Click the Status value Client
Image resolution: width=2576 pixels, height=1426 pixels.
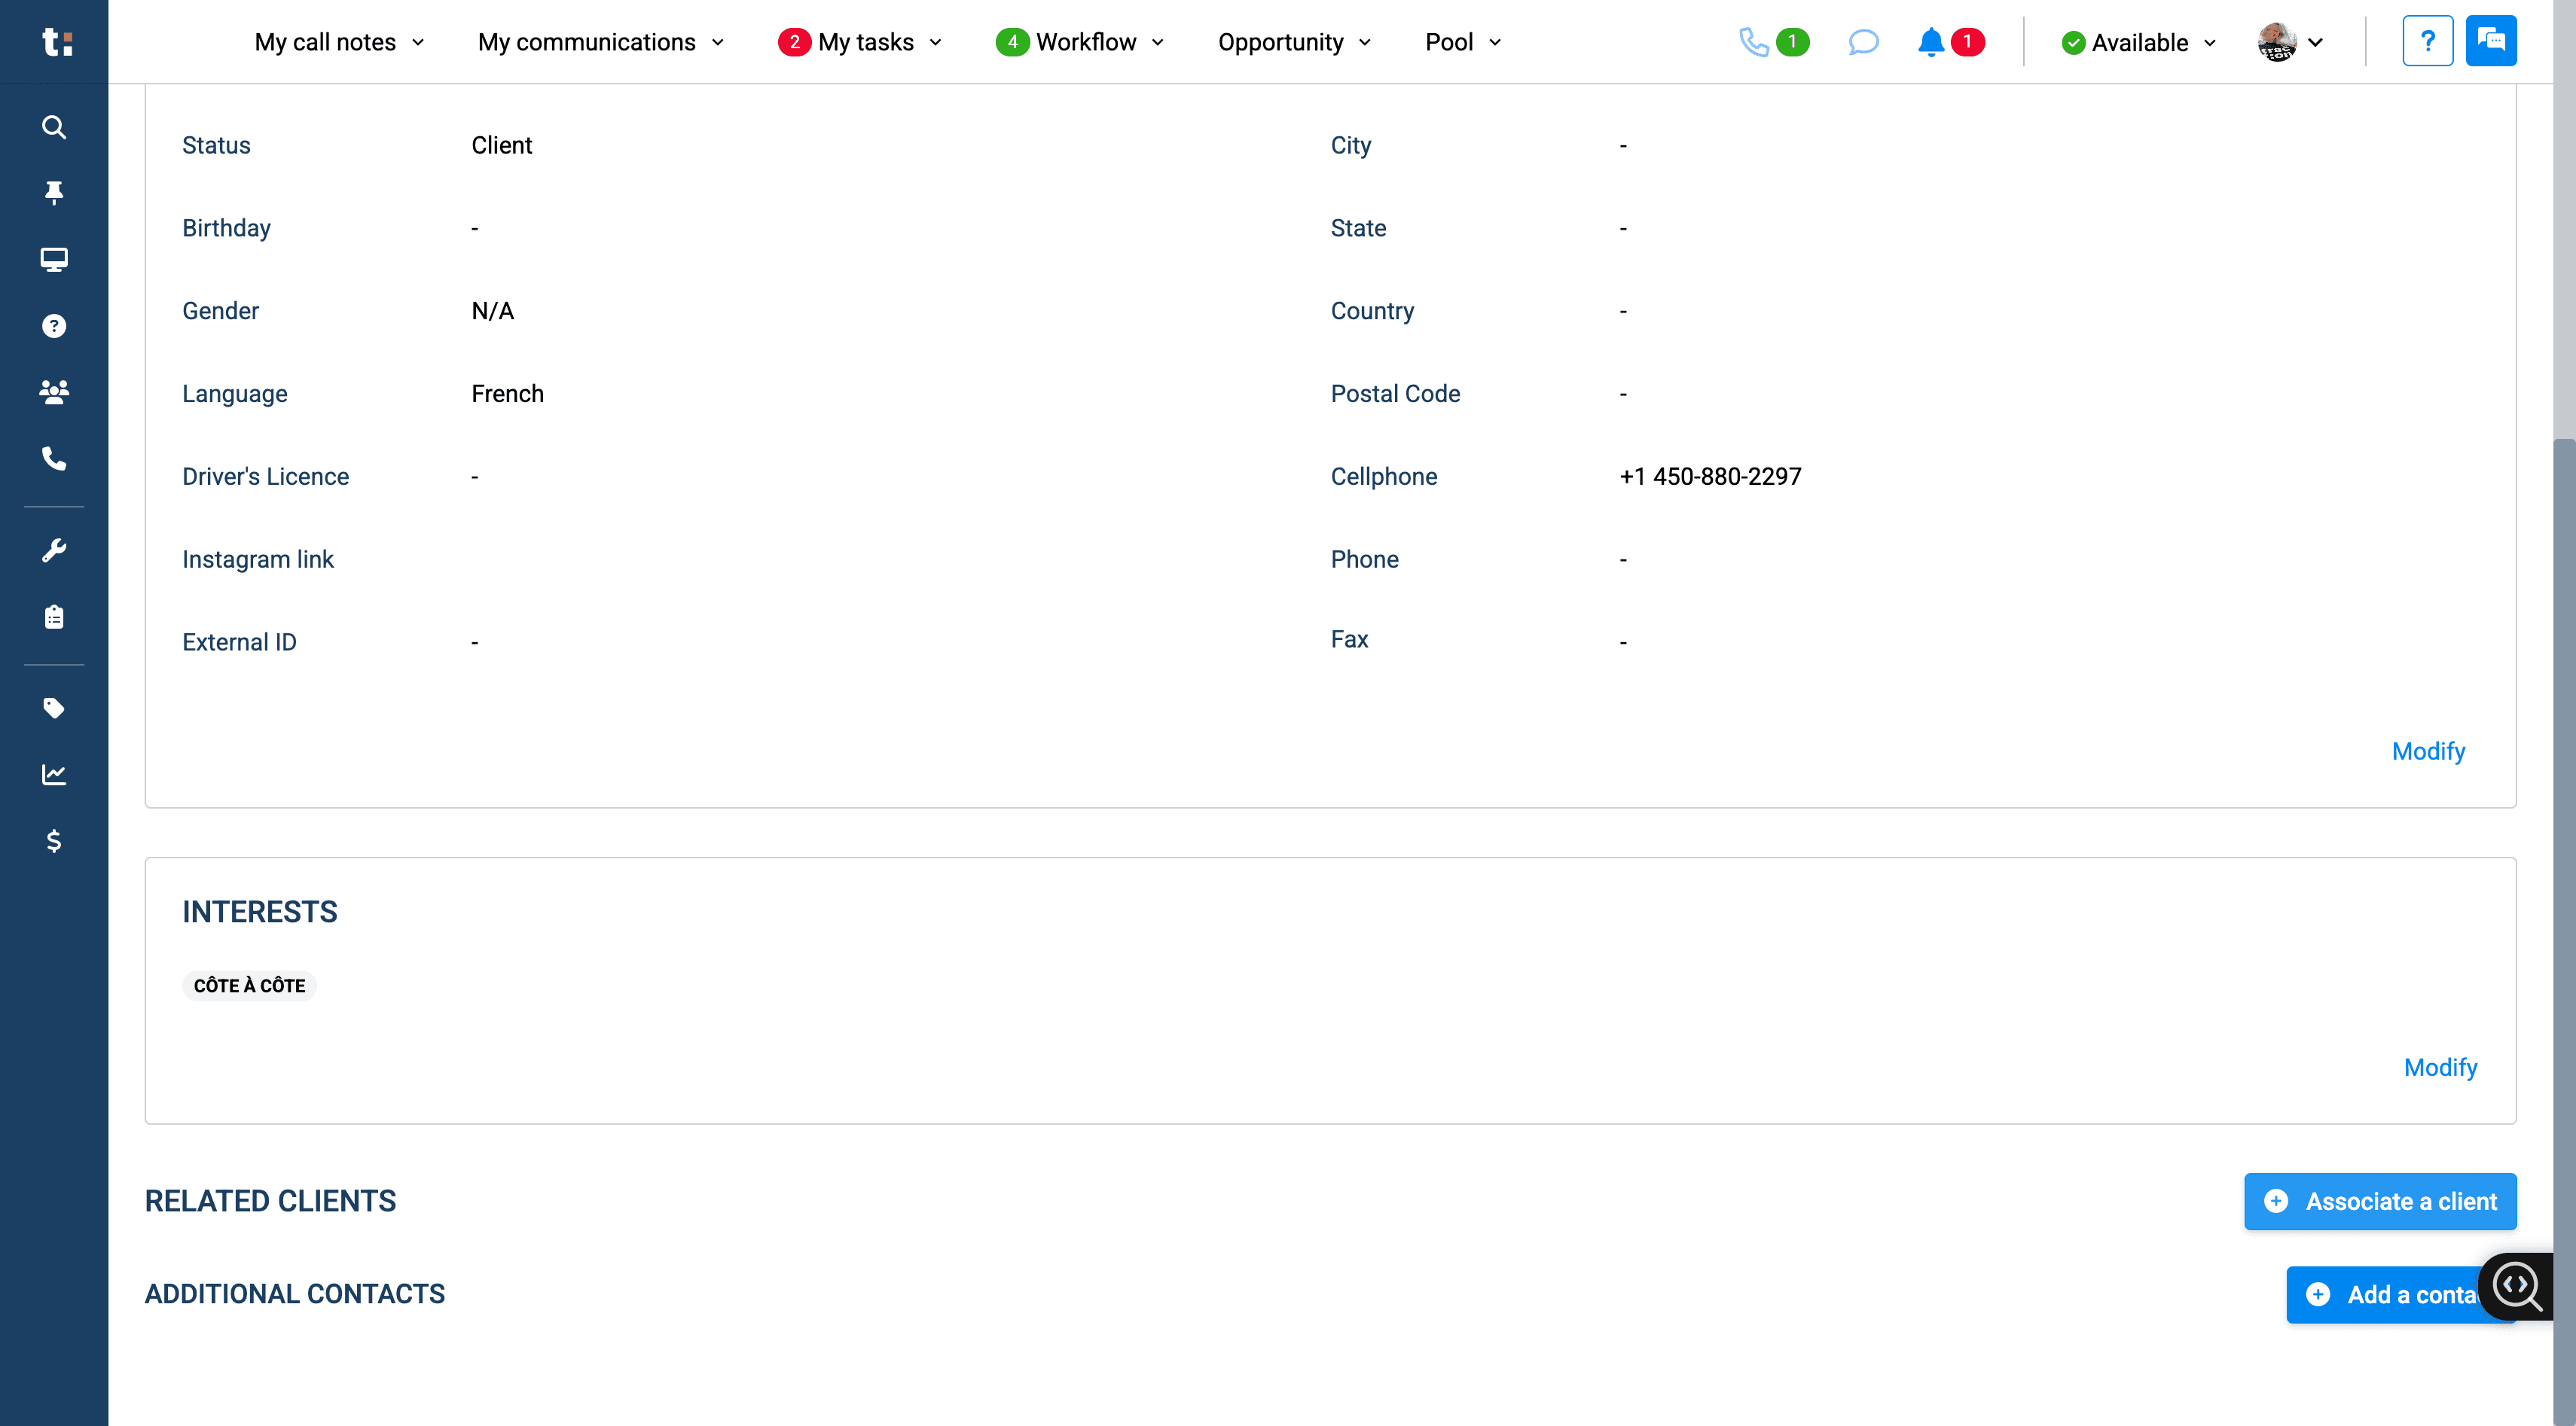click(x=501, y=146)
